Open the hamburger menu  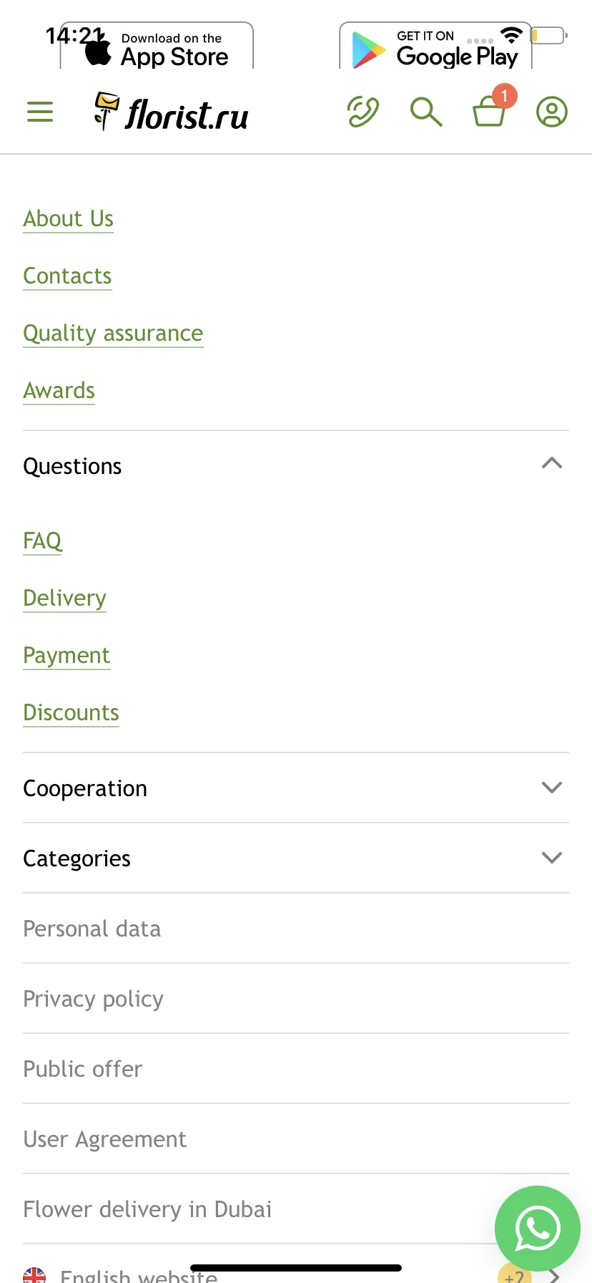[40, 112]
